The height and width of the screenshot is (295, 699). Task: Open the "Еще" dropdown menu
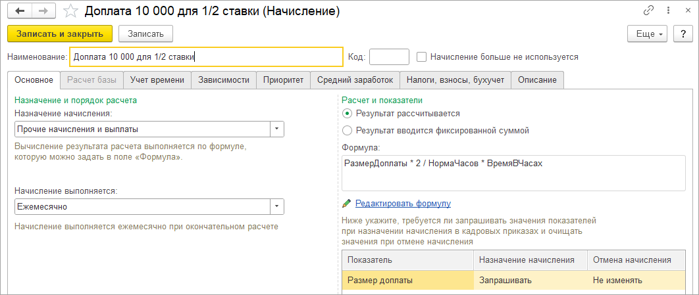[x=648, y=33]
